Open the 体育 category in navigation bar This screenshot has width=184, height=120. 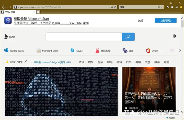(x=119, y=62)
